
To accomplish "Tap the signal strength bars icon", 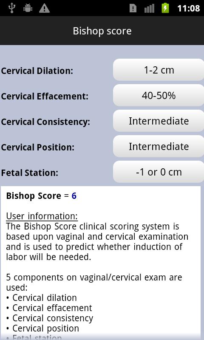I will pyautogui.click(x=149, y=8).
